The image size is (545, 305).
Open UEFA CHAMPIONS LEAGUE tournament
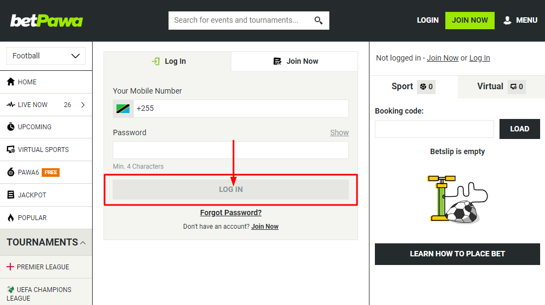tap(46, 294)
